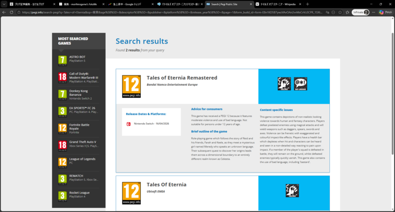Viewport: 395px width, 212px height.
Task: Expand the Ubisoft Tales Of Eternia result title
Action: (166, 184)
